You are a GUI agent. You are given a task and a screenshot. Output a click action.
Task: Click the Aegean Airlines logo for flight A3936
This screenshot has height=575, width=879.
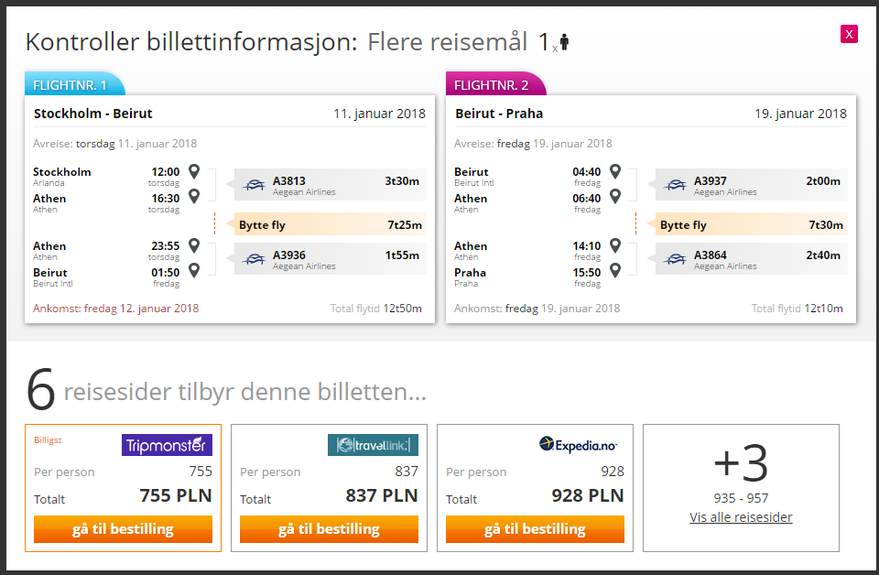254,258
